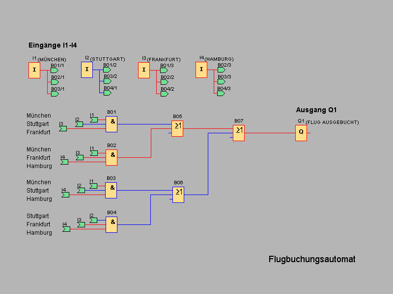The width and height of the screenshot is (393, 294).
Task: Select the B07 OR gate block
Action: coord(239,133)
